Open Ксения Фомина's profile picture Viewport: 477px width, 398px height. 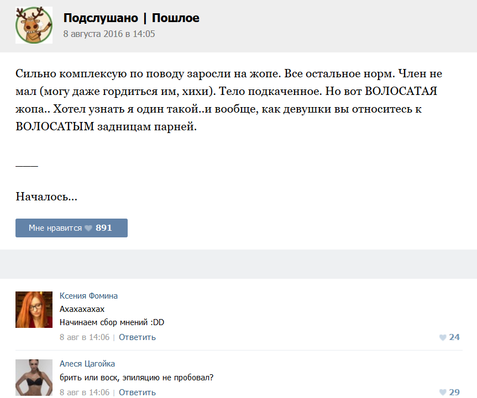34,310
